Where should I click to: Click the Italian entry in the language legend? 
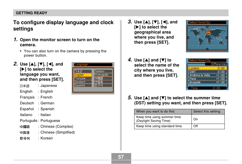click(x=35, y=115)
